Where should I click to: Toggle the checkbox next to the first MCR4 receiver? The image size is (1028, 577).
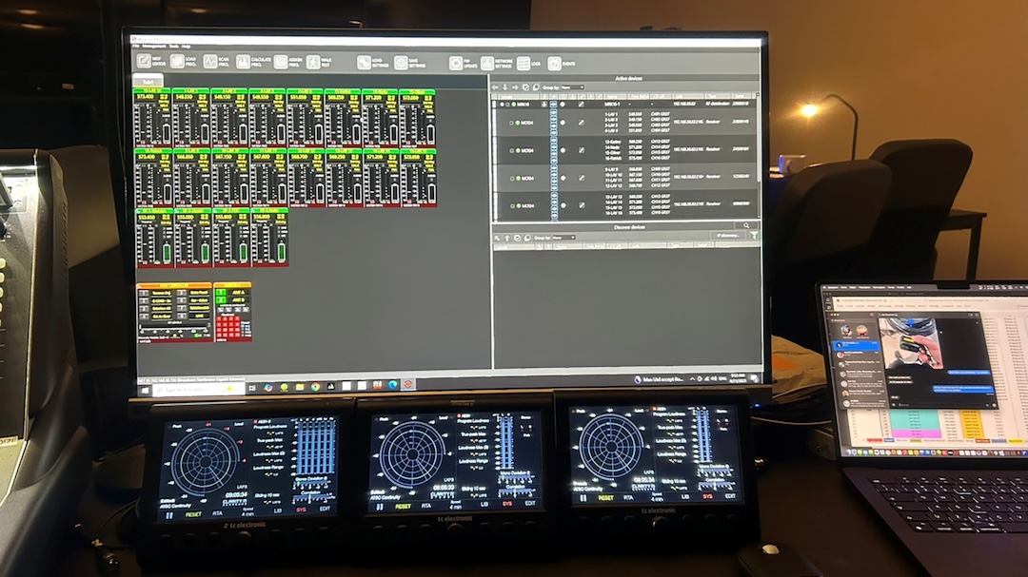pos(512,123)
